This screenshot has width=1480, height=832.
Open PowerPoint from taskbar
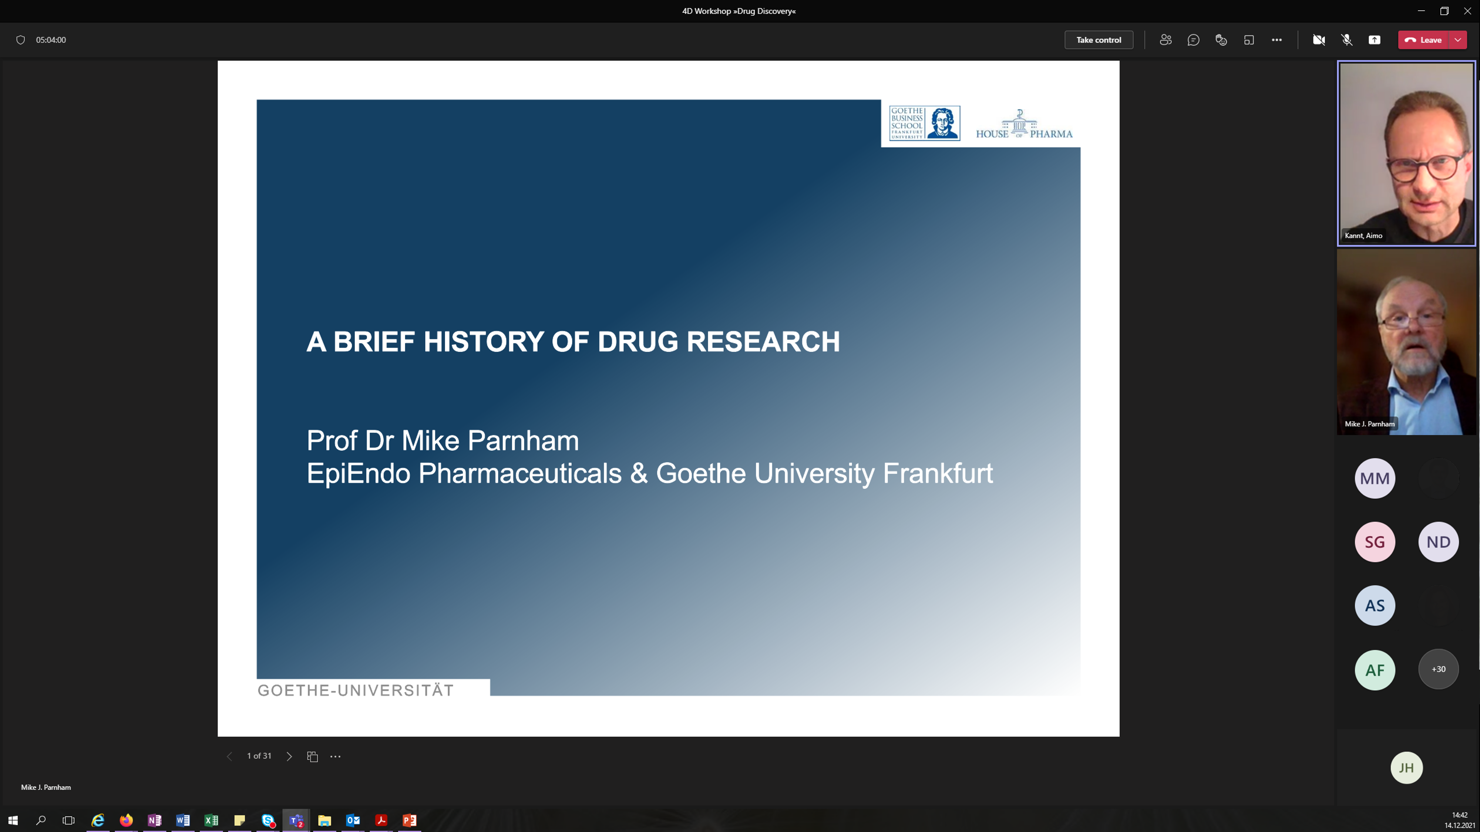(x=410, y=820)
